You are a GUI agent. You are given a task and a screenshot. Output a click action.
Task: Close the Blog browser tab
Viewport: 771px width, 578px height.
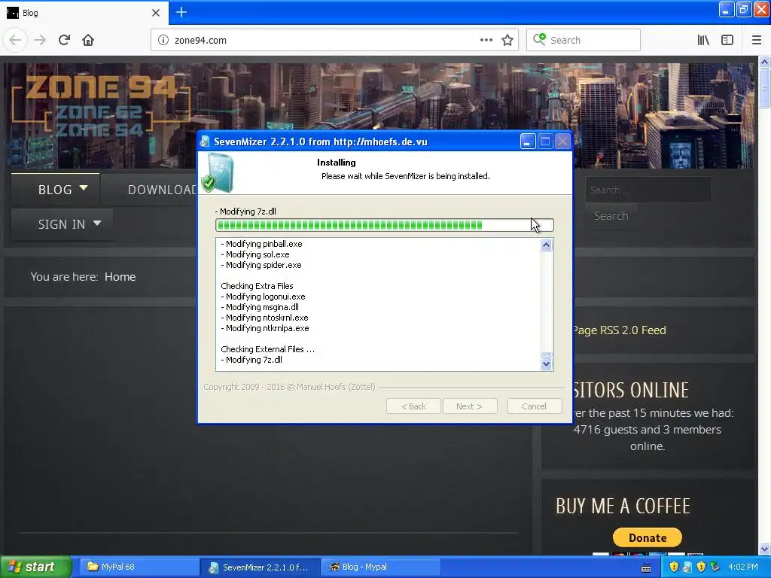155,13
